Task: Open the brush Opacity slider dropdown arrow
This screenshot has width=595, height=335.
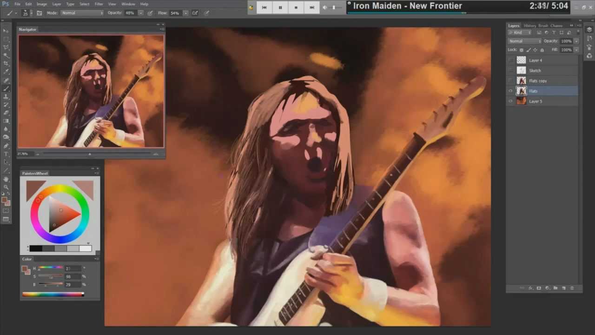Action: click(141, 13)
